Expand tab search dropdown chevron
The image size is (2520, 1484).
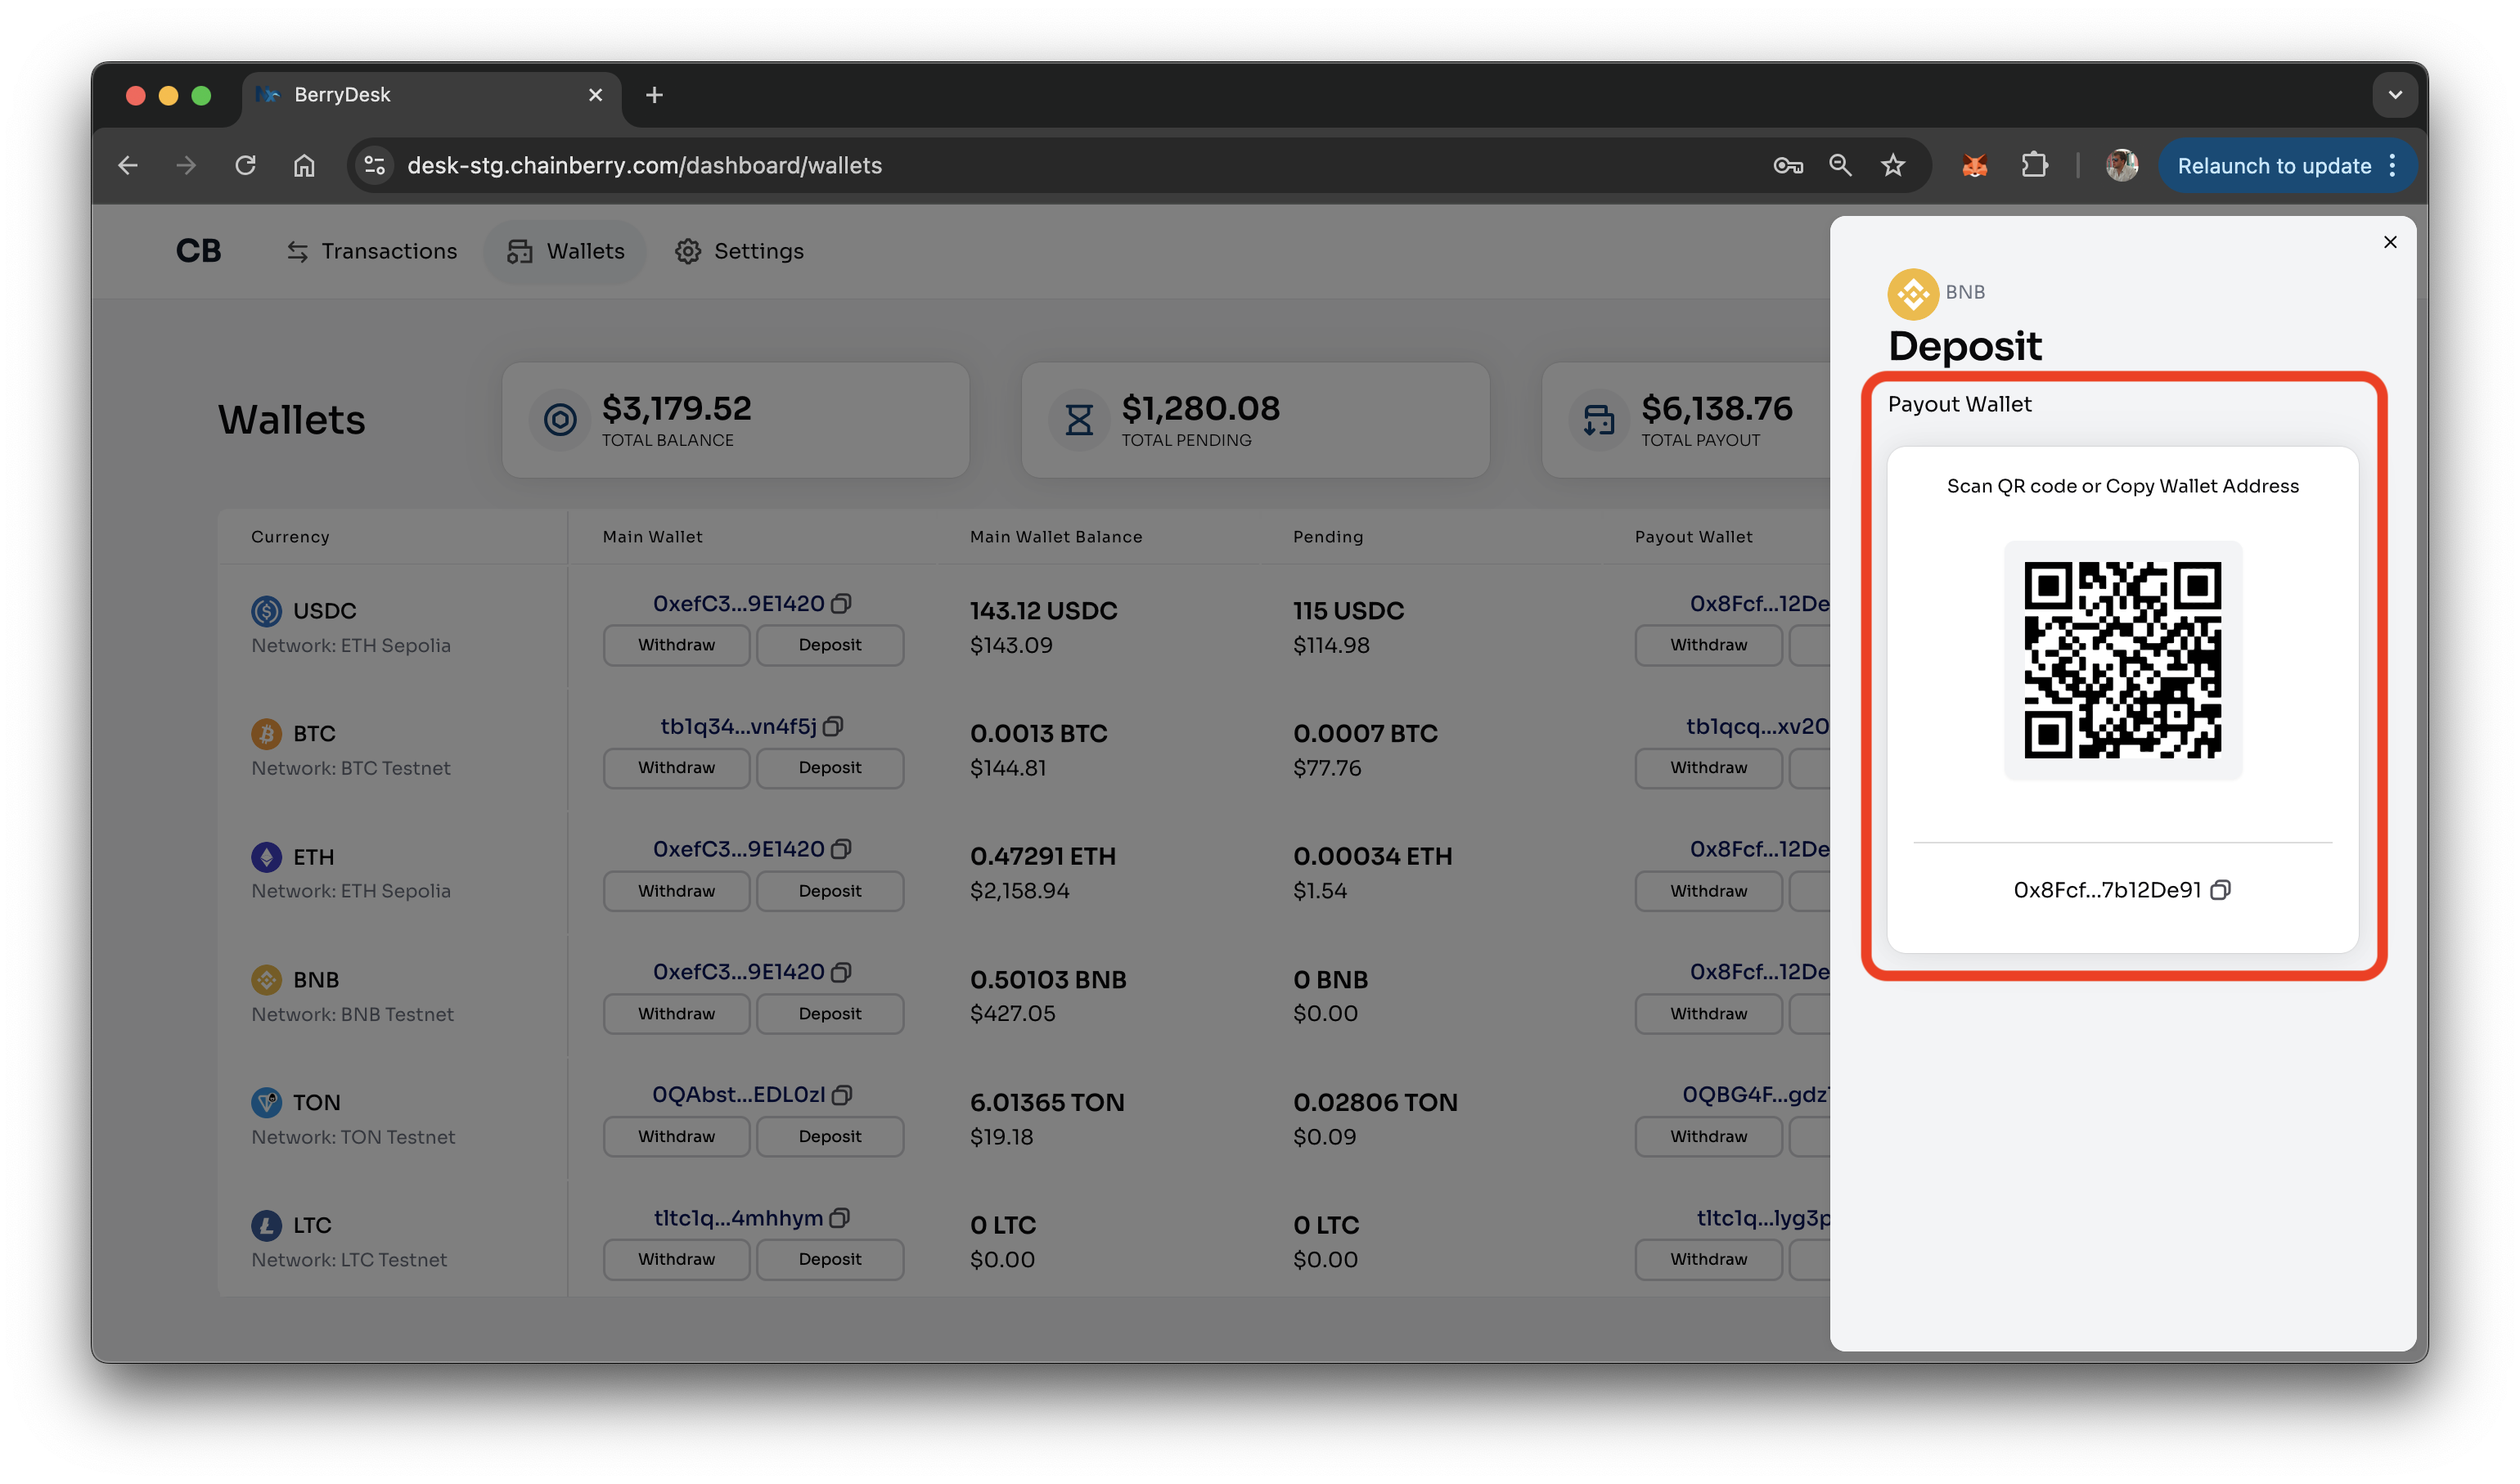click(2394, 95)
